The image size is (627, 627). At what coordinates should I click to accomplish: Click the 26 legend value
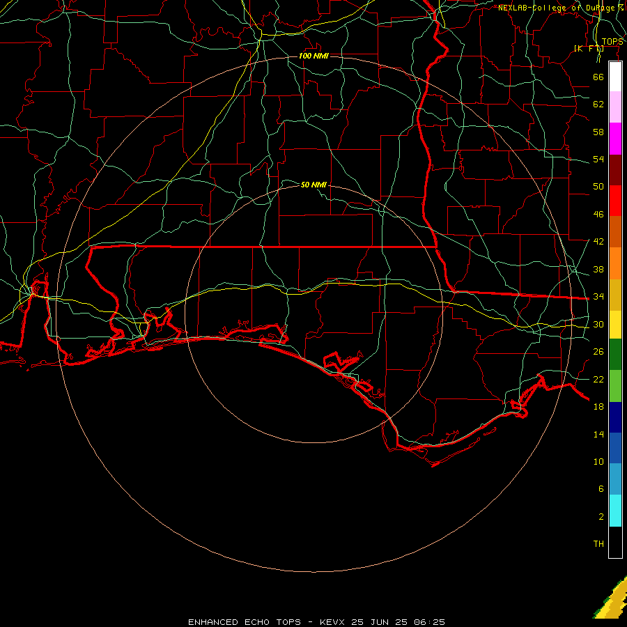click(x=598, y=352)
